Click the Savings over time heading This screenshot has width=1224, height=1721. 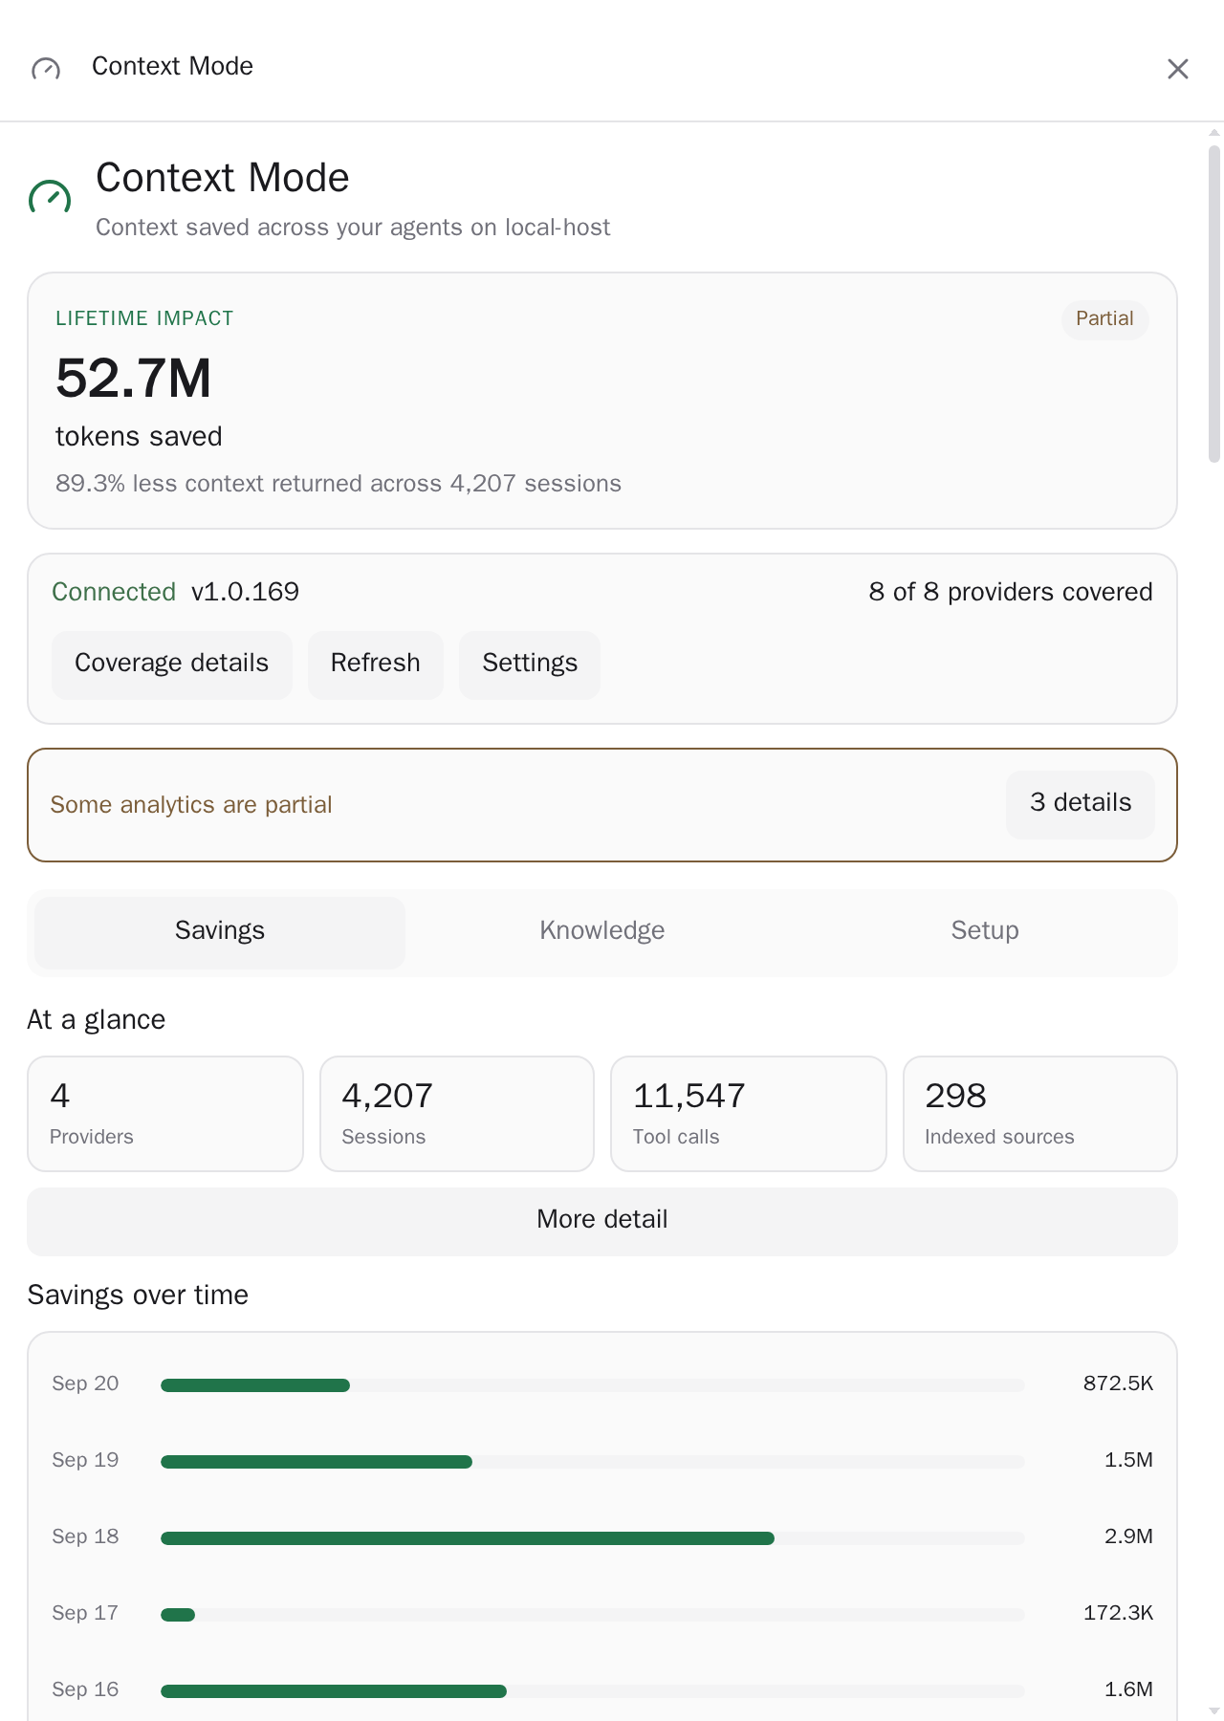coord(138,1296)
